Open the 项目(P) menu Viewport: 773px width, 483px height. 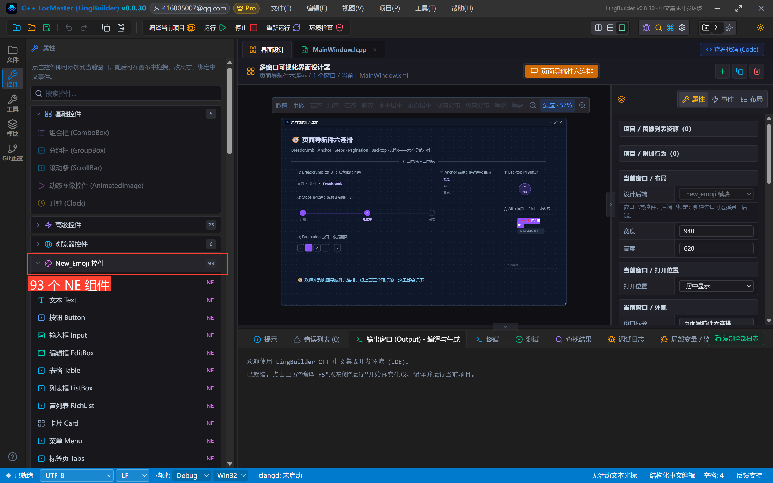point(389,8)
